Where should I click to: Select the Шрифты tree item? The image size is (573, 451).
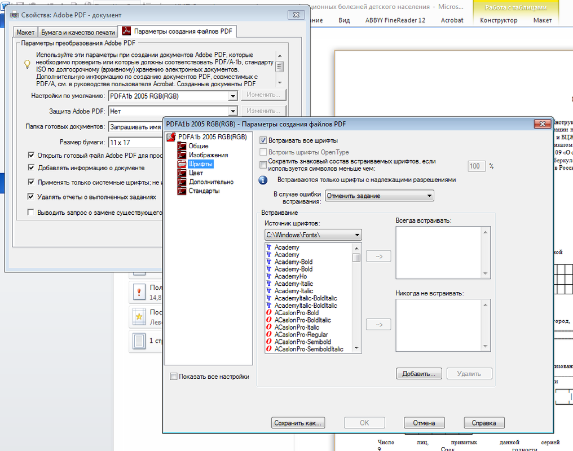click(201, 164)
